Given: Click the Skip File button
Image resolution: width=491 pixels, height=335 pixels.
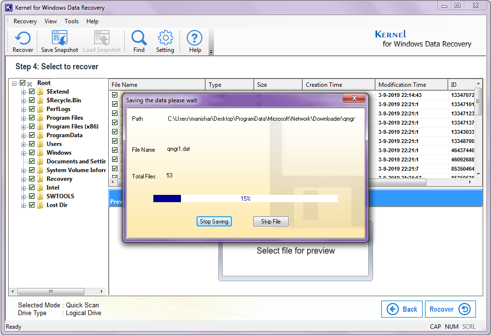Looking at the screenshot, I should (271, 222).
